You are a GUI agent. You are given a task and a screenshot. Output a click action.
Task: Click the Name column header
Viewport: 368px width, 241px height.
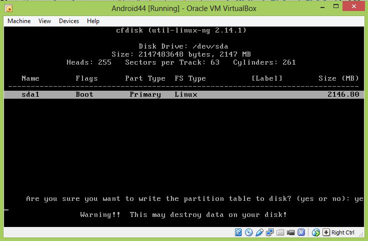click(x=30, y=78)
